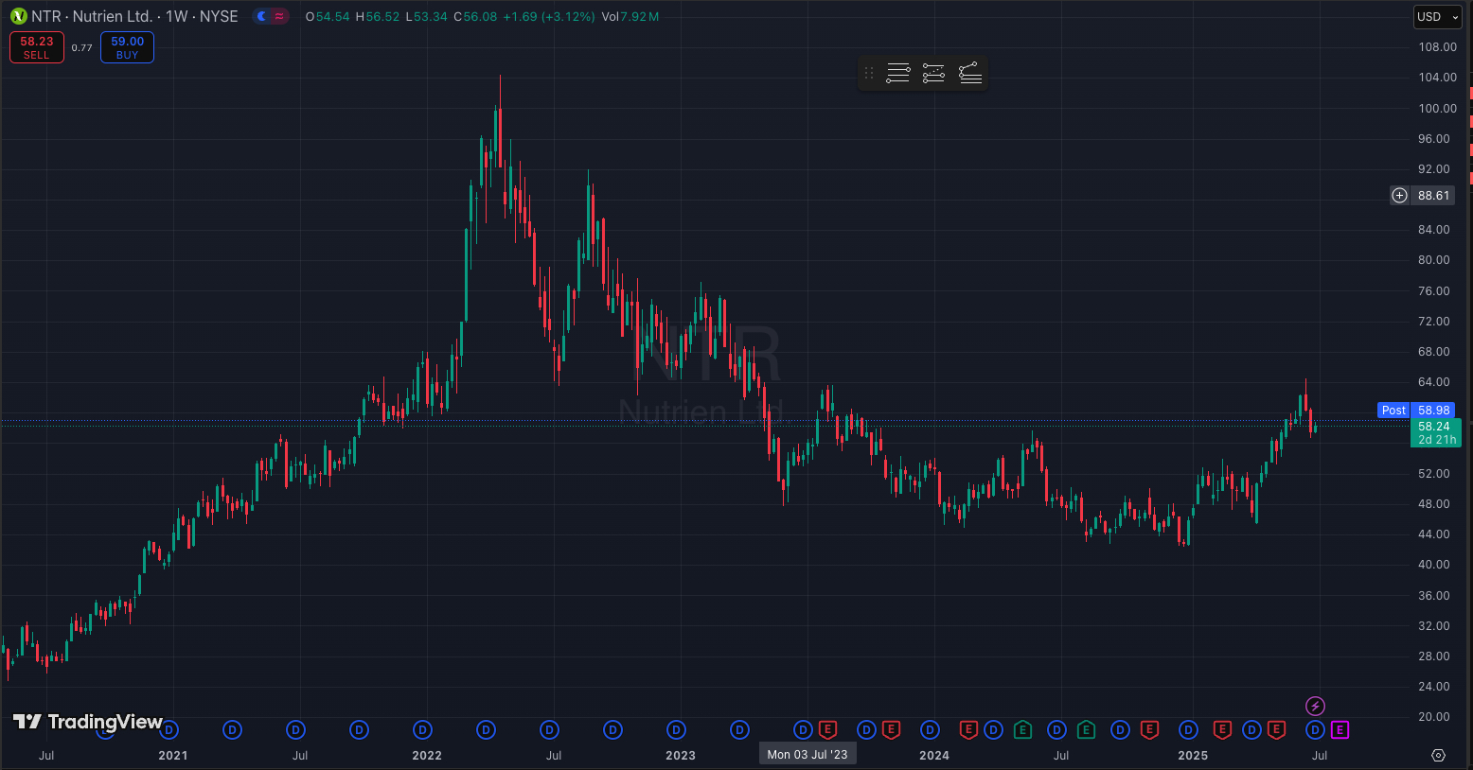Click the D marker above Jul 2024 label

tap(1056, 729)
